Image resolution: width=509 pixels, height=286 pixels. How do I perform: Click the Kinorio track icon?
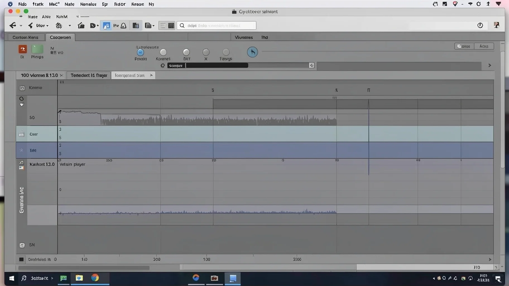(22, 88)
